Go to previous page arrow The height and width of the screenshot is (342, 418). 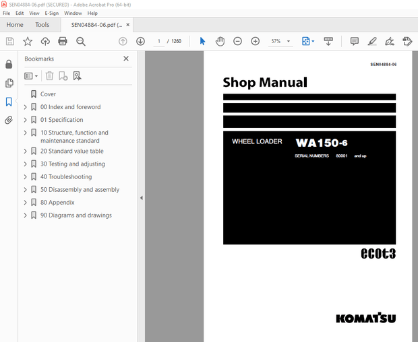(123, 41)
